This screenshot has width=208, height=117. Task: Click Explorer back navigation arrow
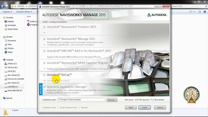click(2, 6)
